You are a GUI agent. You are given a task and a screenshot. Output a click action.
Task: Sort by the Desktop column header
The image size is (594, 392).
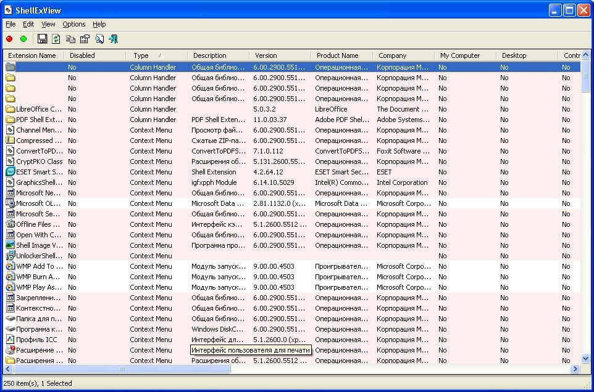(527, 55)
